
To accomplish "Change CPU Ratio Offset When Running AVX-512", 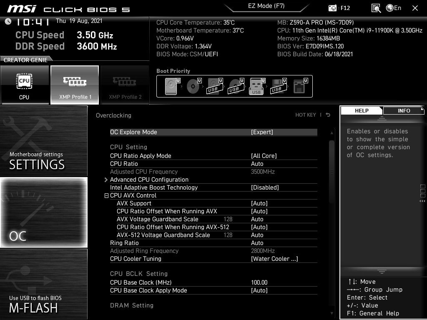I will (217, 227).
